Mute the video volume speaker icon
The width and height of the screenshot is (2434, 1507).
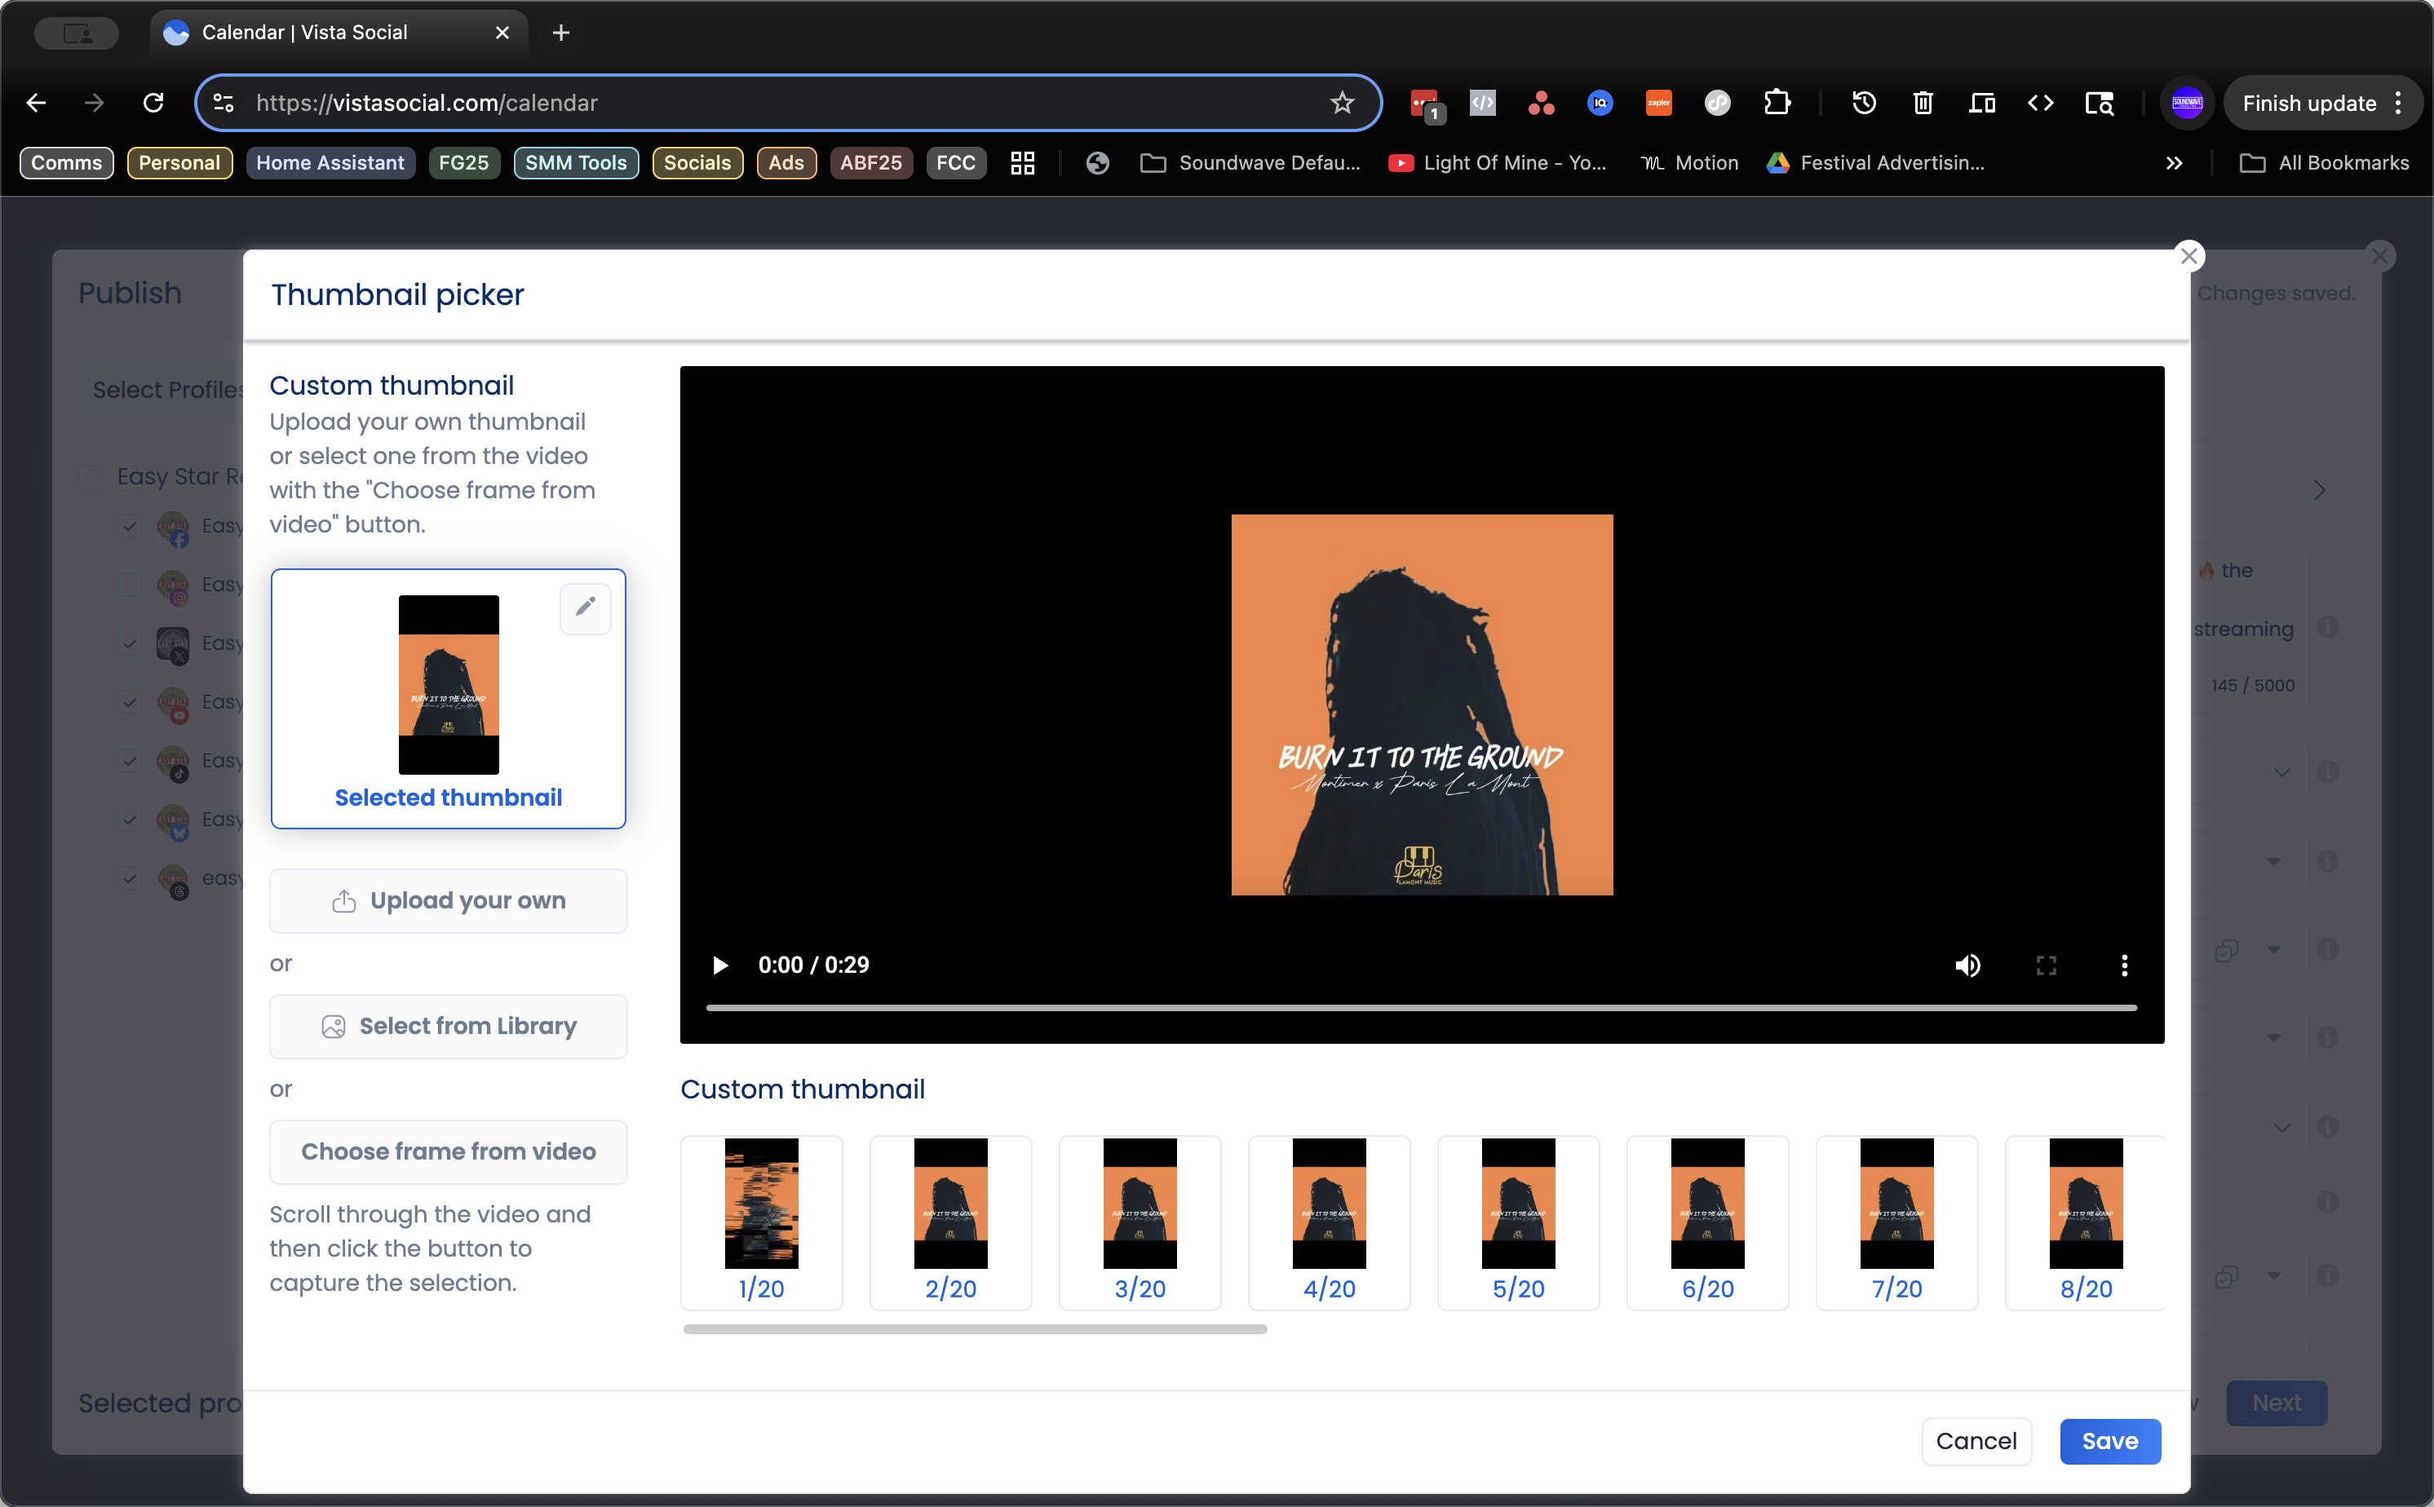1967,965
